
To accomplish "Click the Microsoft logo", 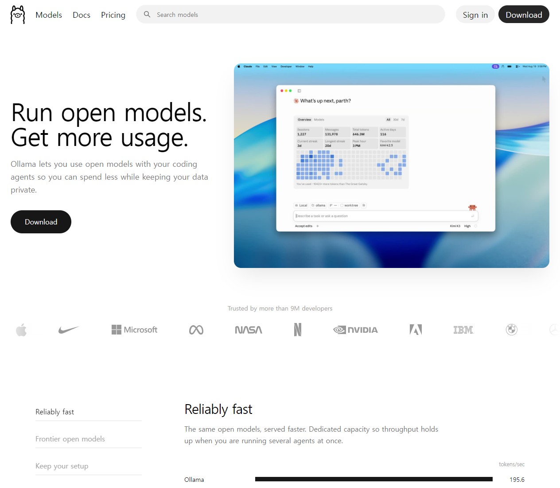I will tap(134, 330).
